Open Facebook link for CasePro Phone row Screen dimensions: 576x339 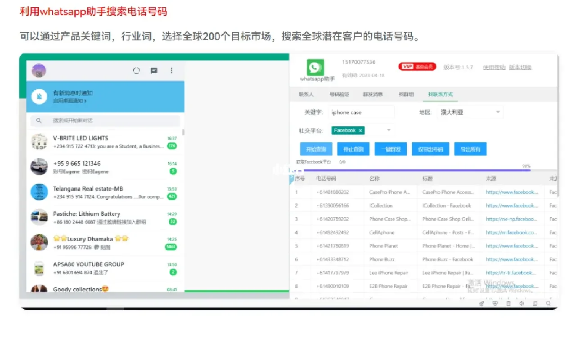tap(512, 192)
